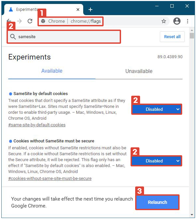Screen dimensions: 196x220
Task: Click the search magnifier icon
Action: [13, 37]
